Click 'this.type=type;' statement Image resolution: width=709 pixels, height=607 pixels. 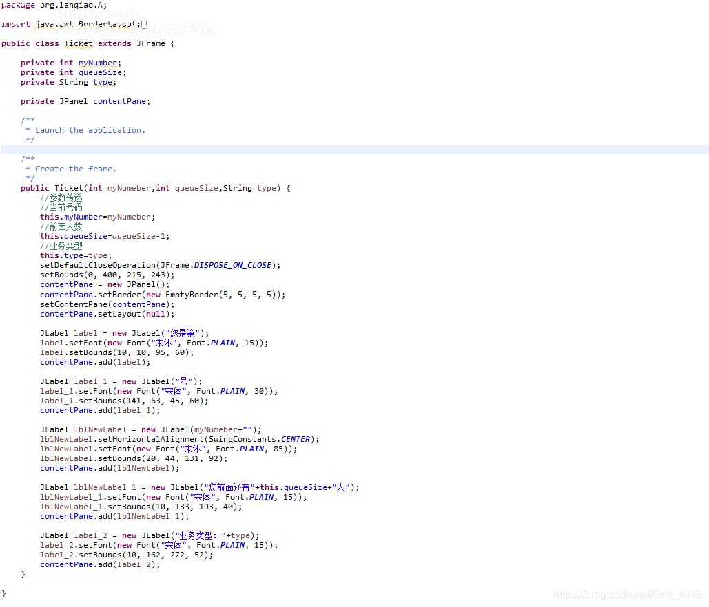(76, 255)
